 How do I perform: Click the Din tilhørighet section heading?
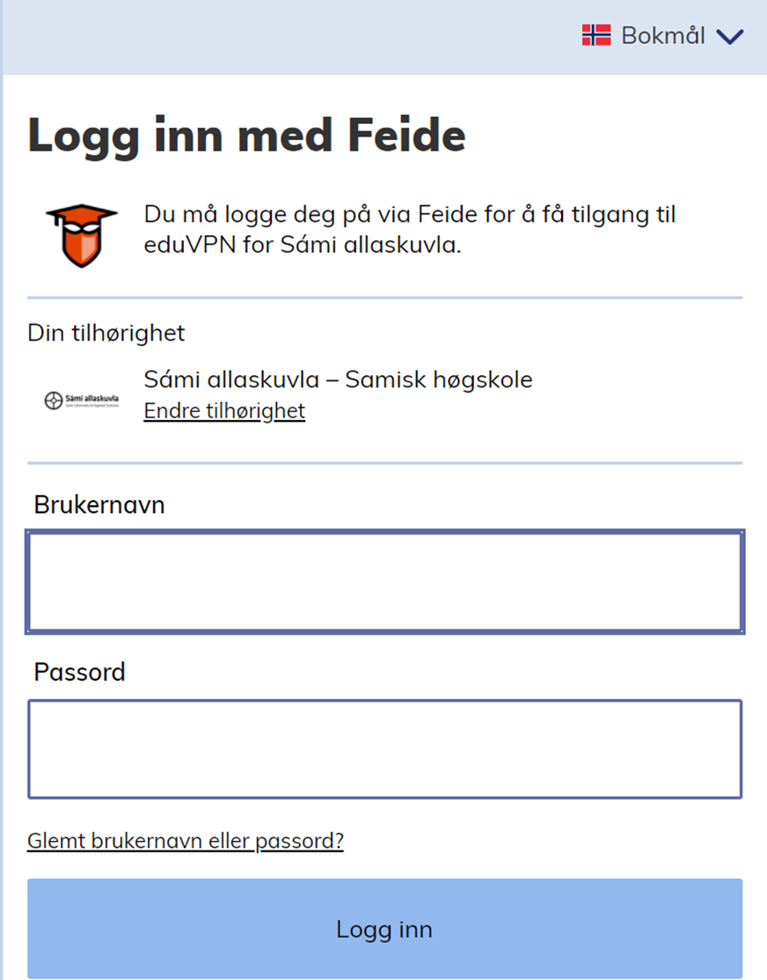coord(107,333)
